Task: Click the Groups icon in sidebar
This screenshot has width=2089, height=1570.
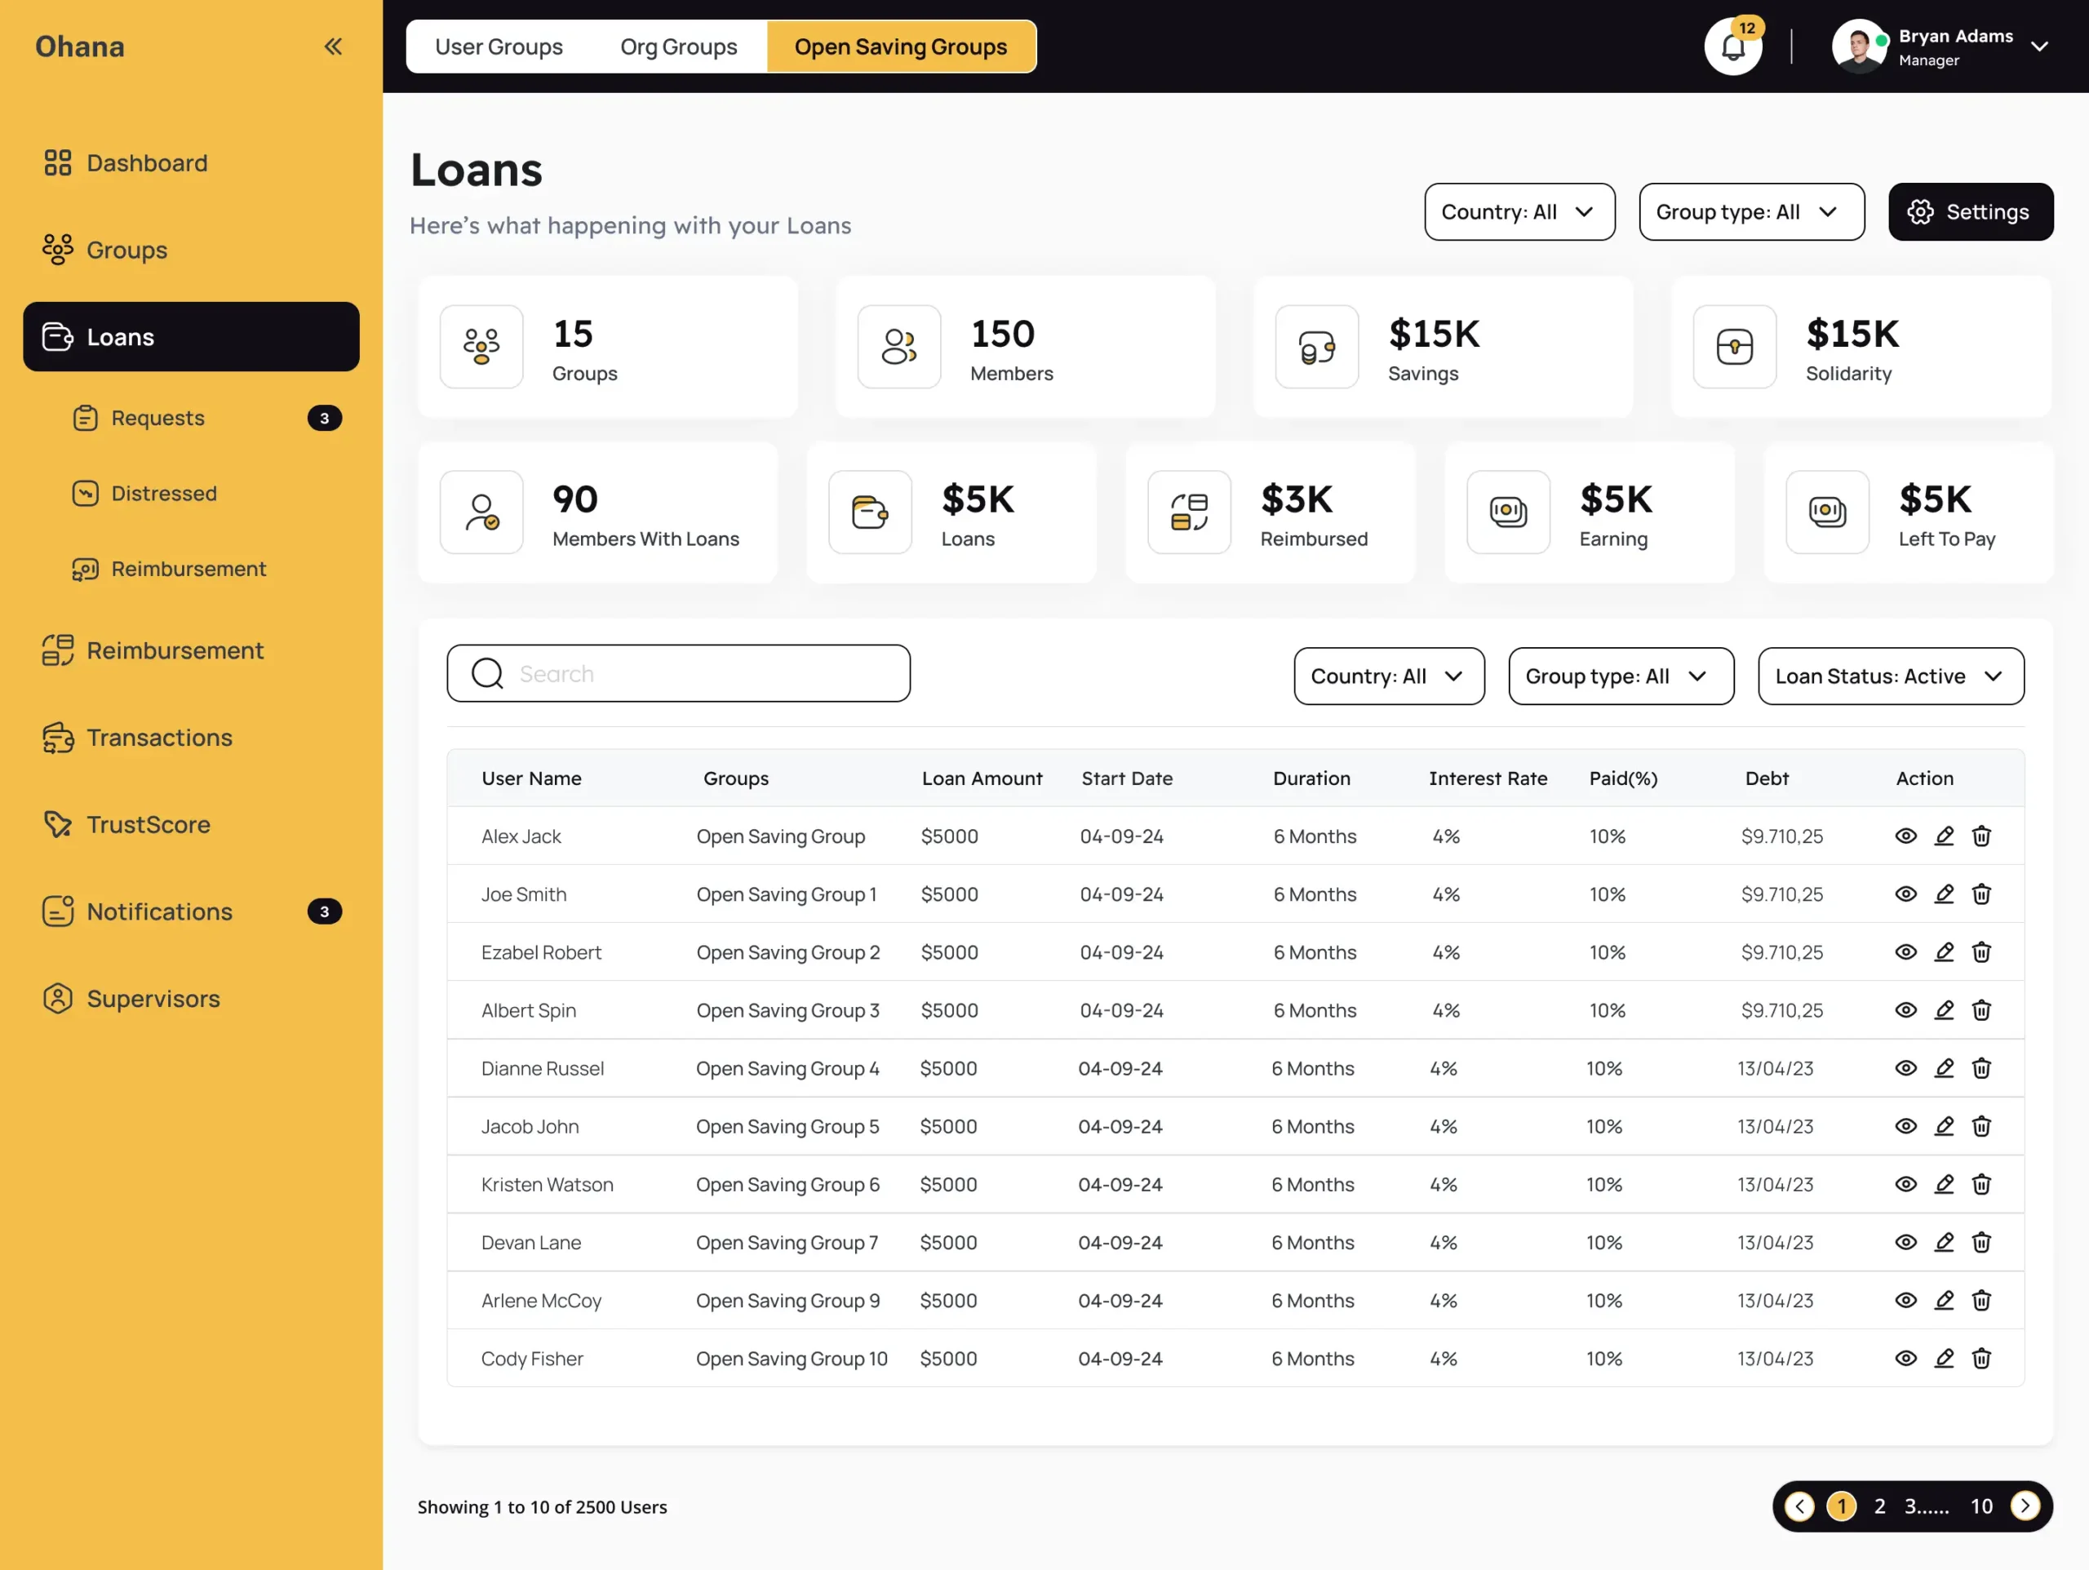Action: point(58,250)
